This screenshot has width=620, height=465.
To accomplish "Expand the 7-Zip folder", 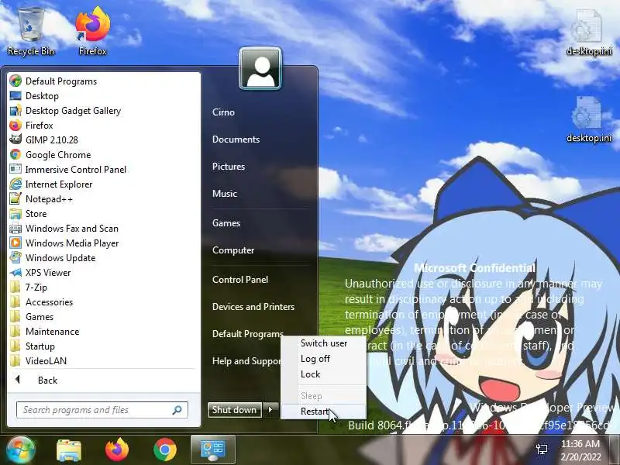I will coord(36,288).
